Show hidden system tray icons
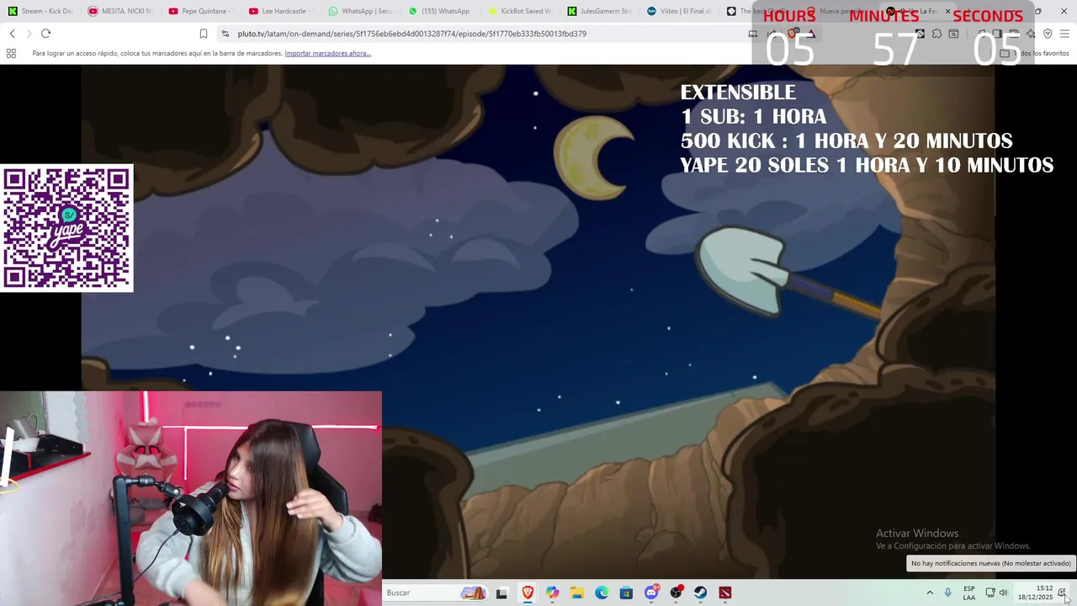This screenshot has height=606, width=1077. tap(930, 593)
